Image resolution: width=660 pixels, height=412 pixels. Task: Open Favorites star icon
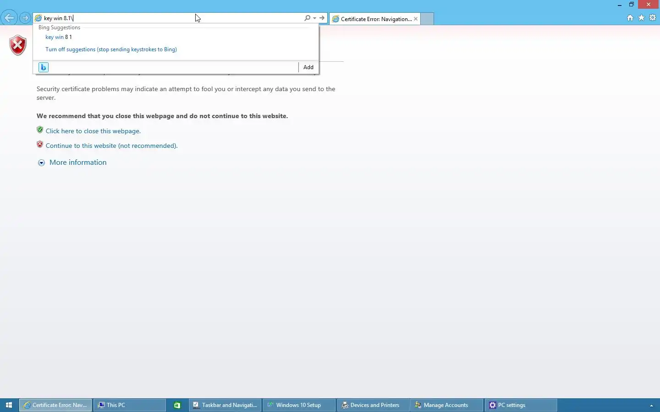coord(642,18)
